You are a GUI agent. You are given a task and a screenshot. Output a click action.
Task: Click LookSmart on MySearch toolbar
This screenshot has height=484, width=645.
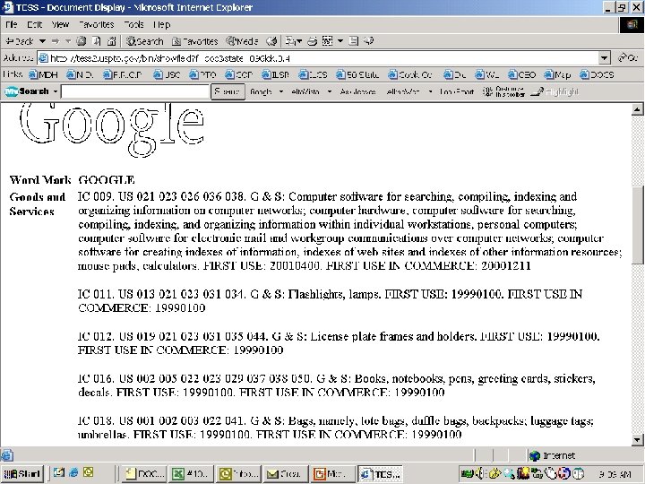click(457, 91)
